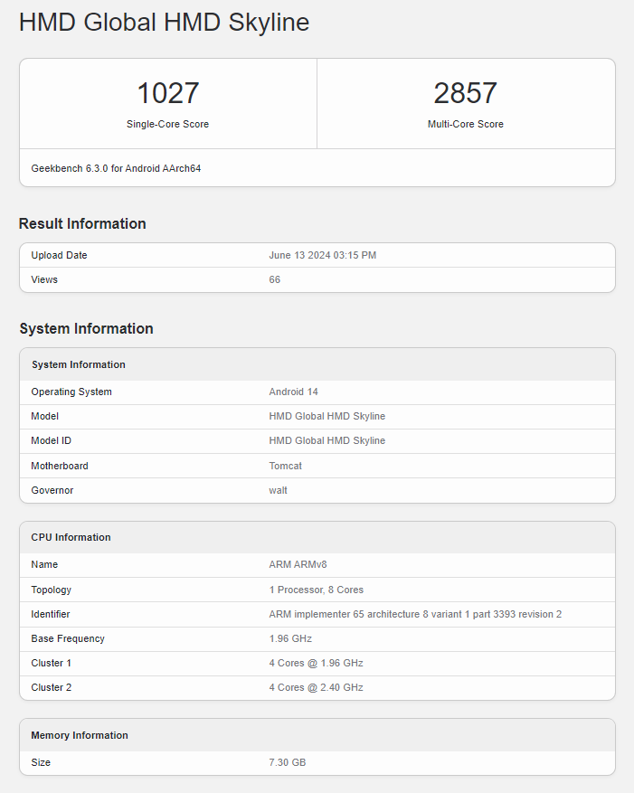Select the single-core score 1027

(167, 93)
